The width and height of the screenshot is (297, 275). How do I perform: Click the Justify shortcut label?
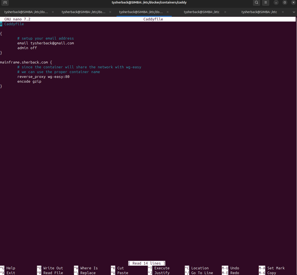(x=162, y=273)
